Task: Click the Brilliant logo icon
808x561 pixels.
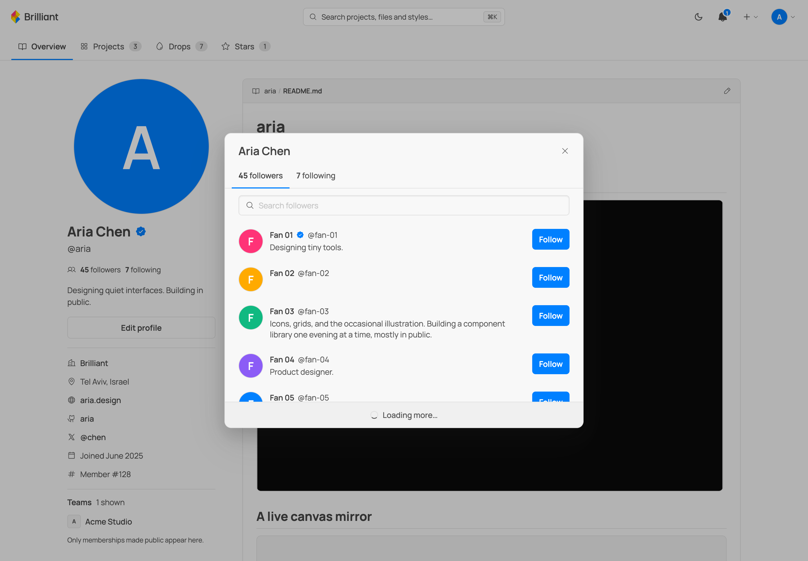Action: coord(15,17)
